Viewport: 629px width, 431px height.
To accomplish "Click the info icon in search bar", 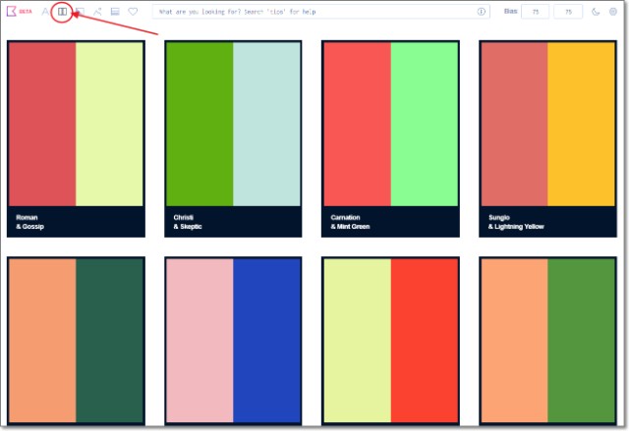I will coord(482,12).
